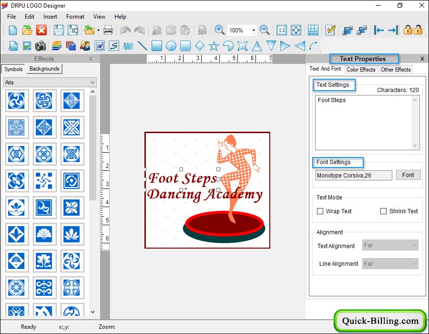429x334 pixels.
Task: Click the red X close document icon
Action: tap(41, 30)
